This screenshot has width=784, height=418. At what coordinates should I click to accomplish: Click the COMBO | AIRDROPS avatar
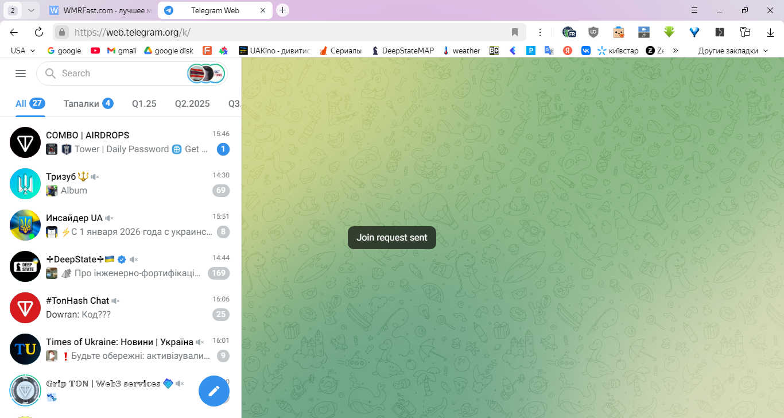[25, 142]
